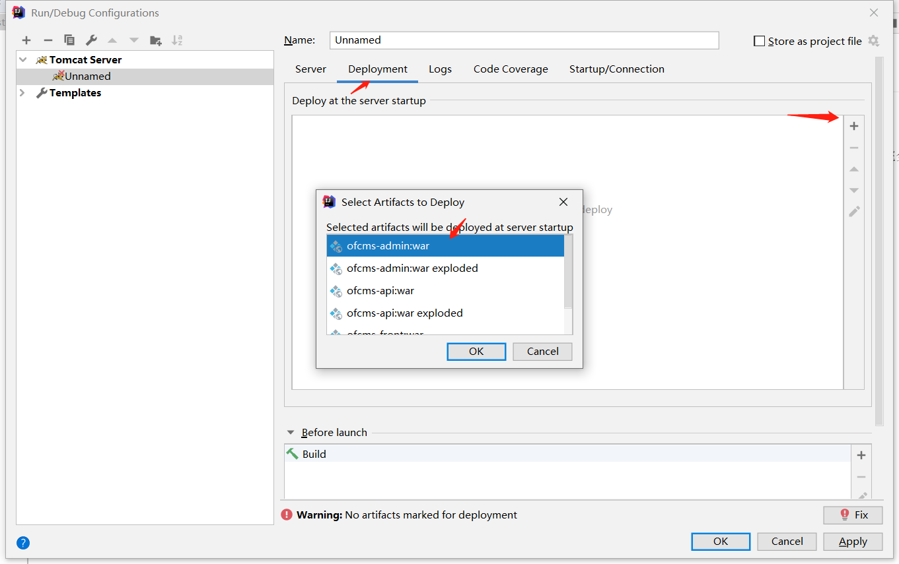Copy configuration icon in left toolbar

click(69, 40)
